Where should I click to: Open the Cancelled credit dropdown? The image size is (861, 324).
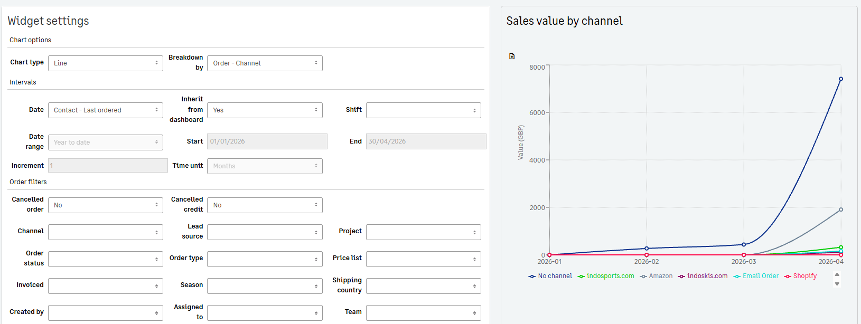(x=265, y=205)
